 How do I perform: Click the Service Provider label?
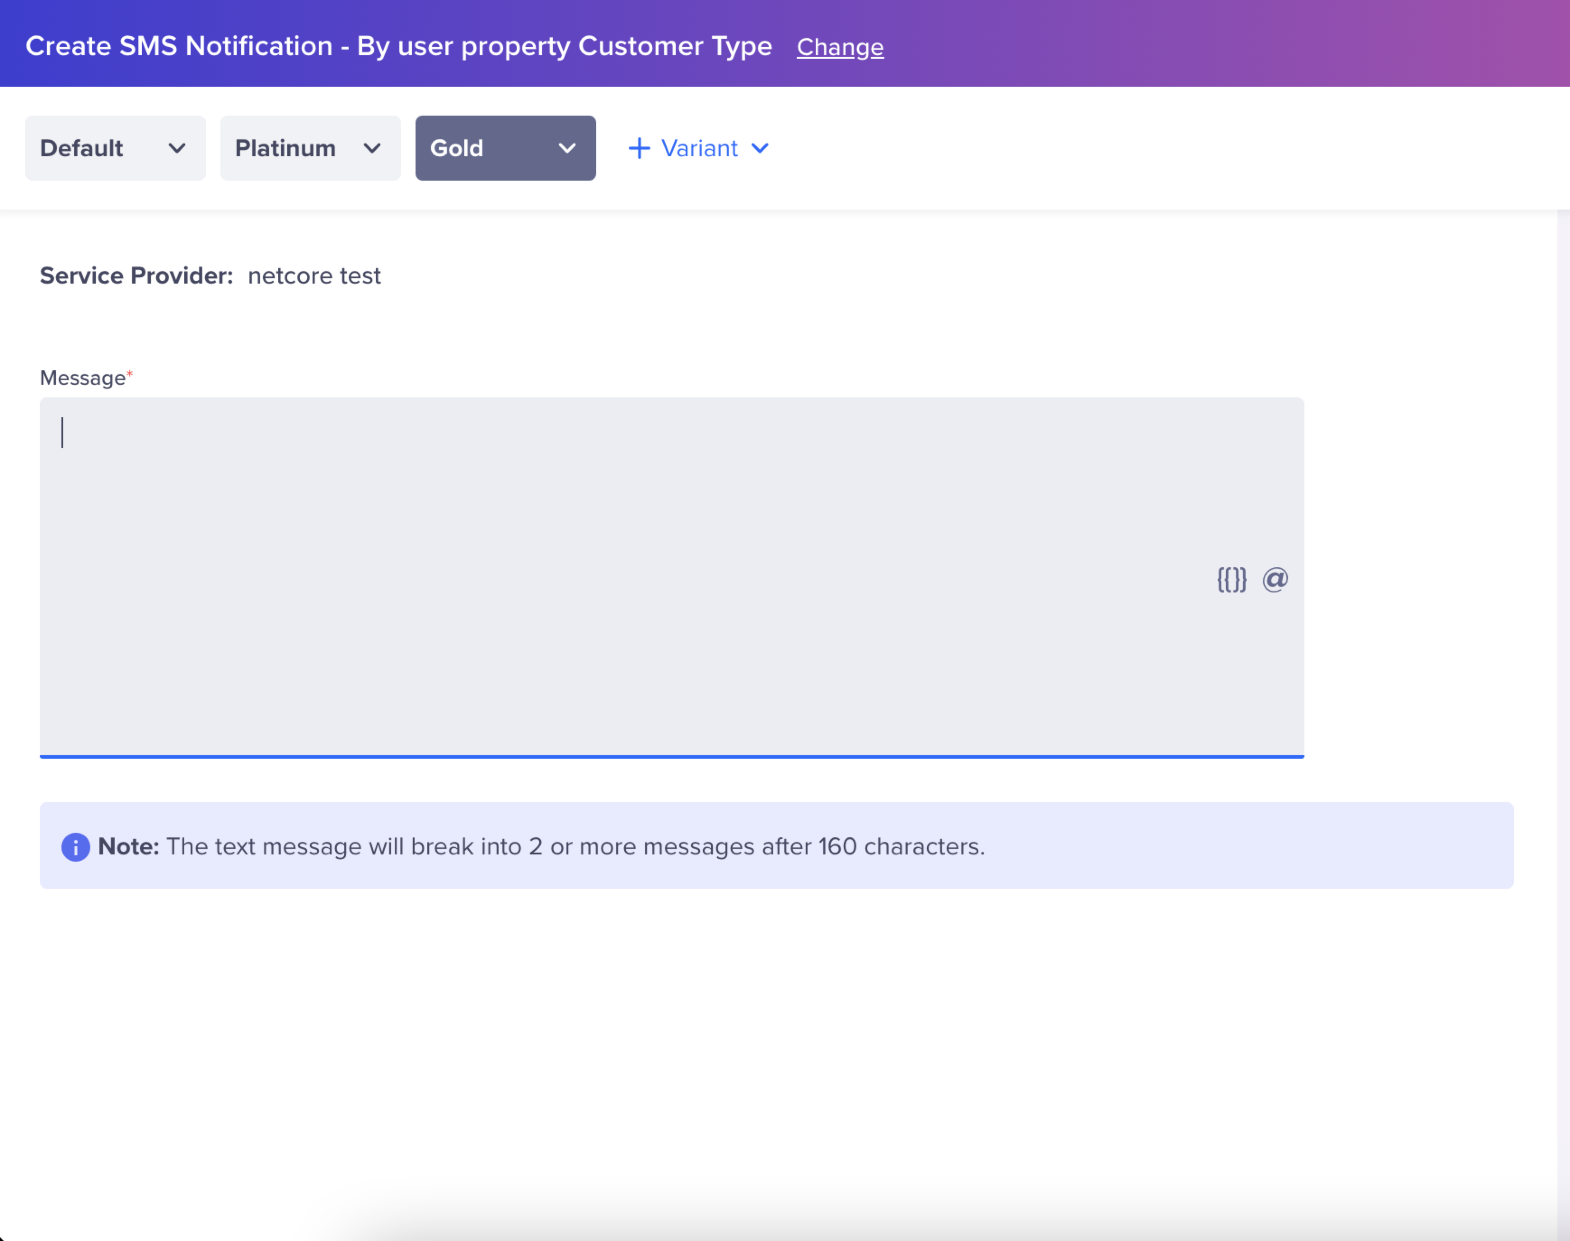click(136, 276)
